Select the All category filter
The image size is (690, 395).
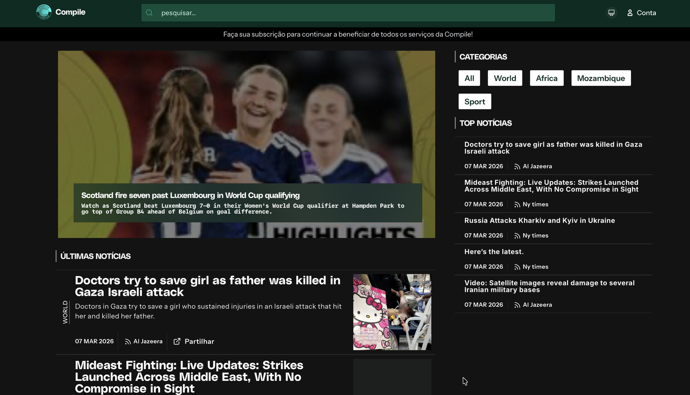[469, 78]
